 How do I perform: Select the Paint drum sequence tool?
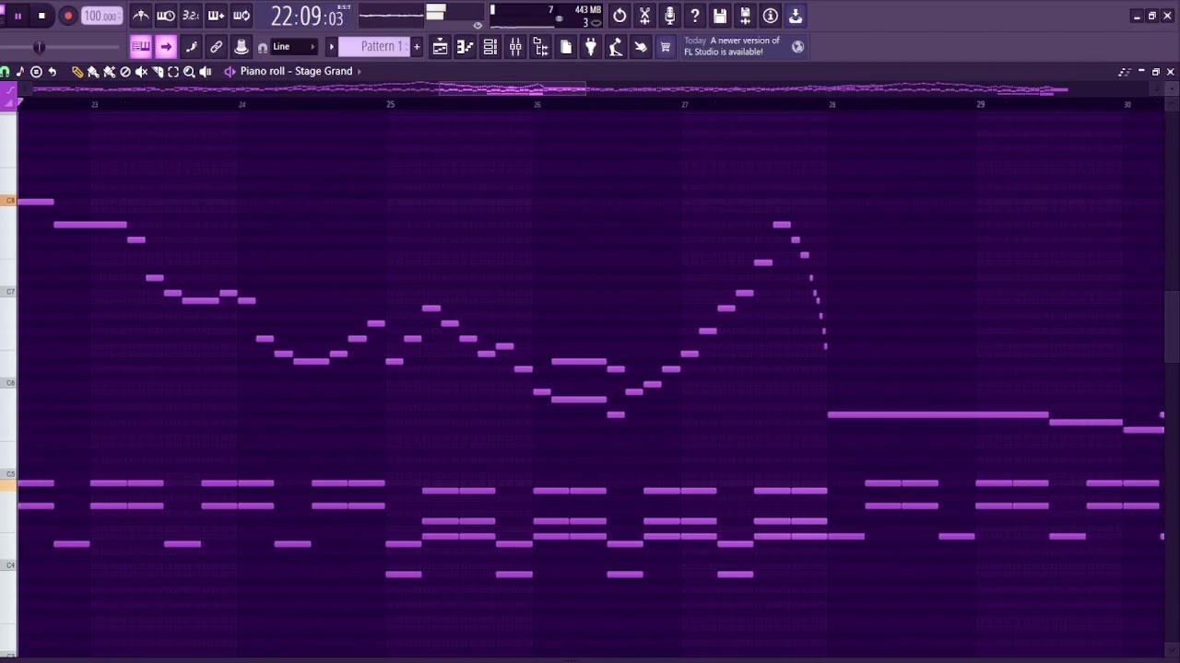[x=109, y=72]
